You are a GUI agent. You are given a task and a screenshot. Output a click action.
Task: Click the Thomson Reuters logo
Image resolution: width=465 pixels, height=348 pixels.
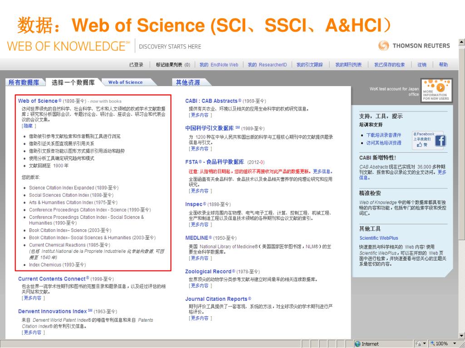pos(414,46)
